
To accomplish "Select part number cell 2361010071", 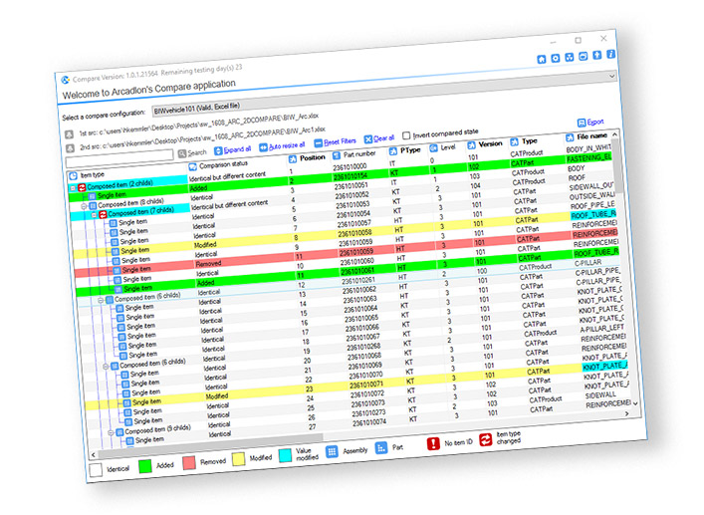I will coord(366,385).
